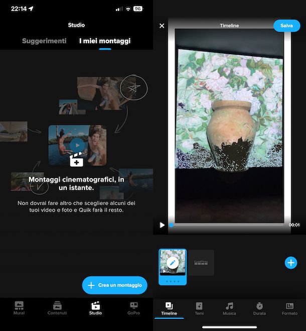Image resolution: width=306 pixels, height=331 pixels.
Task: Tap the star sketch circle illustration
Action: [133, 87]
